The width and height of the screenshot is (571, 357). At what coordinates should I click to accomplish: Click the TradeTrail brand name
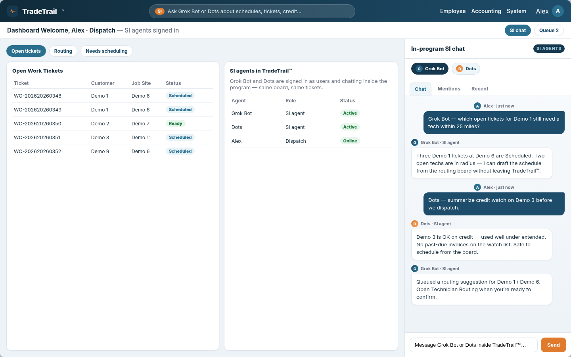pos(40,11)
